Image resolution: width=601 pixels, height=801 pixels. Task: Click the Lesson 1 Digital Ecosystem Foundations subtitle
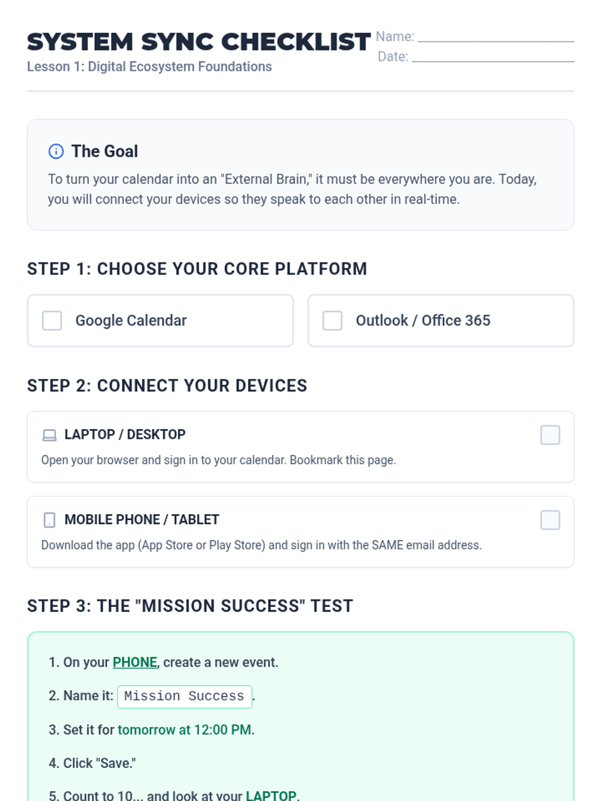point(149,67)
